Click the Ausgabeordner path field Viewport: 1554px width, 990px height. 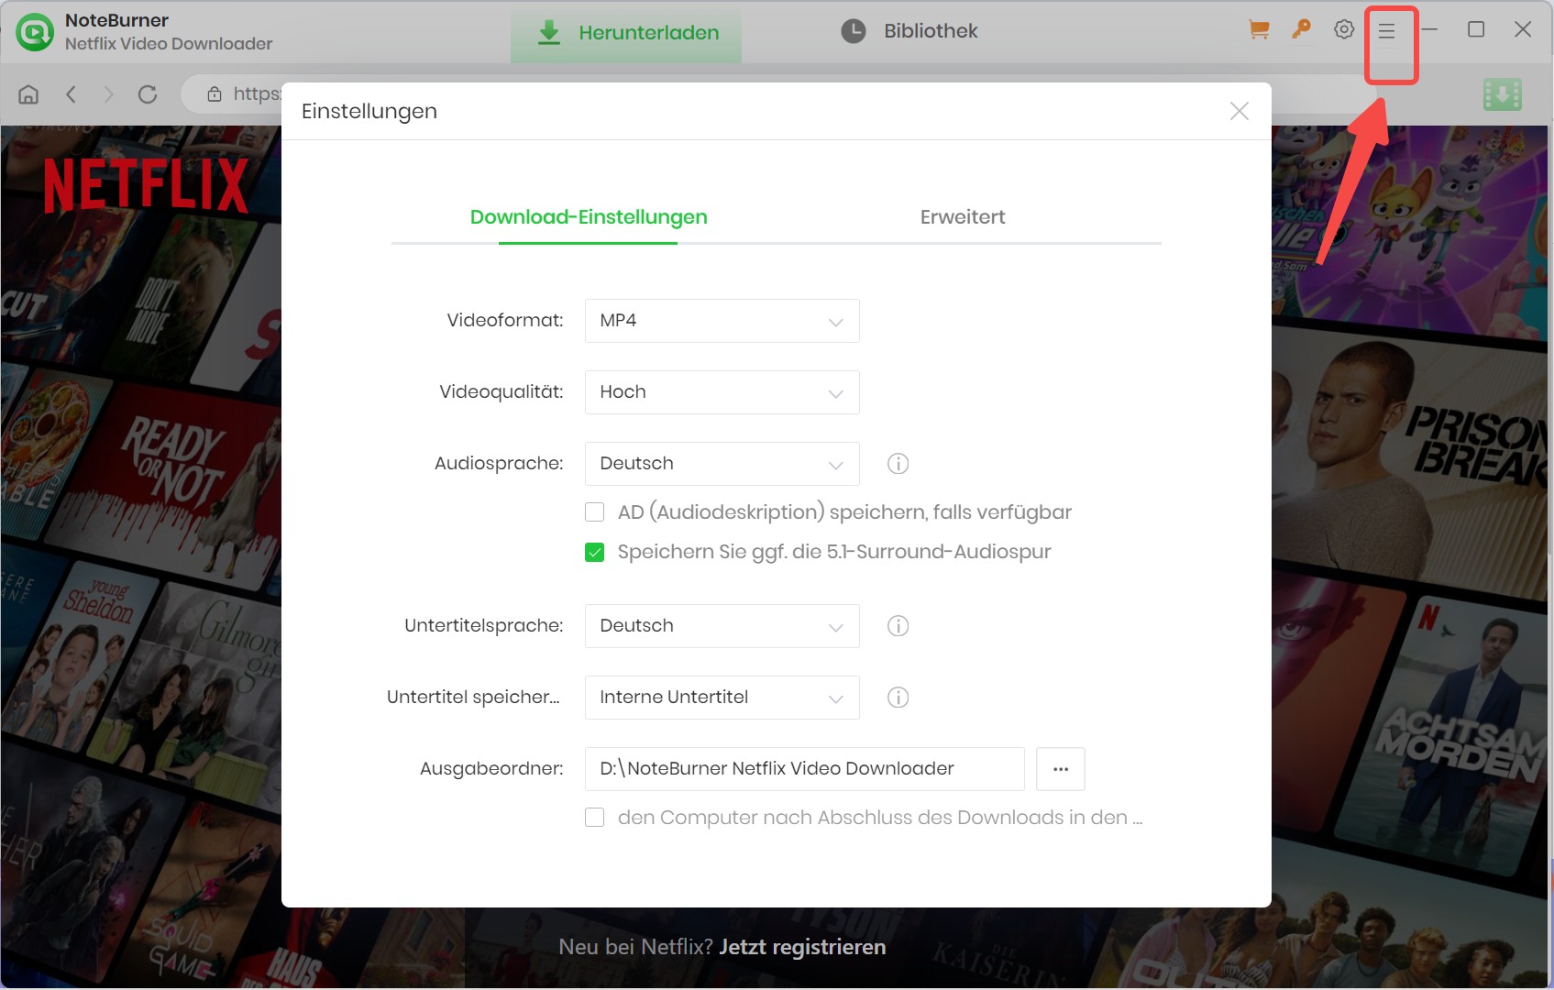point(805,769)
